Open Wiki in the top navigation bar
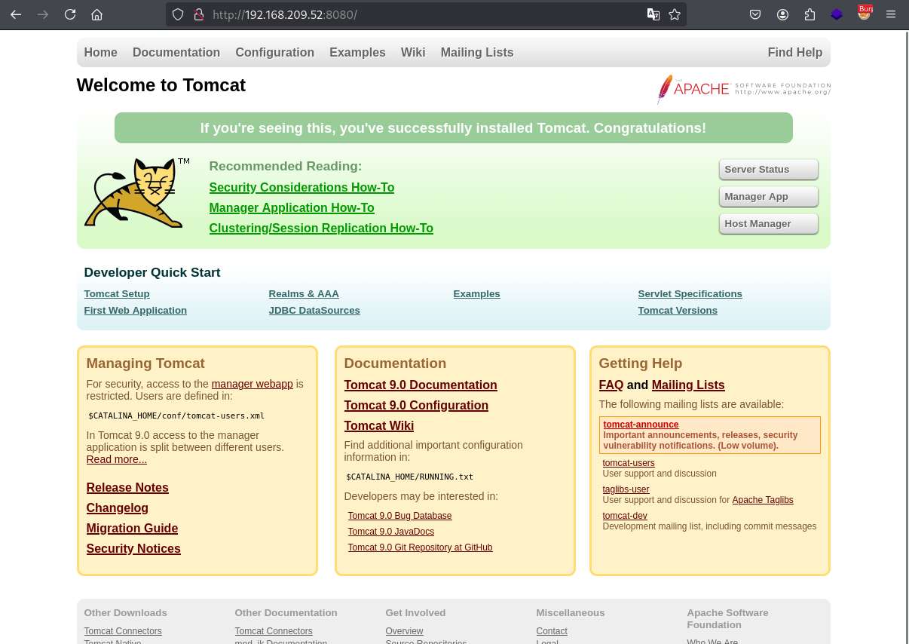 coord(413,53)
